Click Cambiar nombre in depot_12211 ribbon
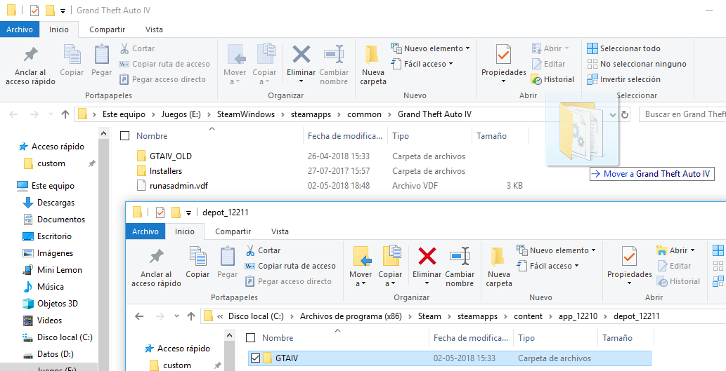 460,267
